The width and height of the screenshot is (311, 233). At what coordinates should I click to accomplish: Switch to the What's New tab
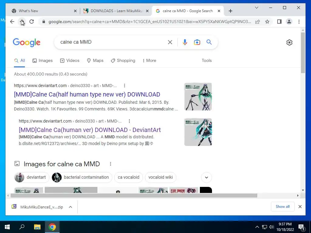tap(43, 11)
